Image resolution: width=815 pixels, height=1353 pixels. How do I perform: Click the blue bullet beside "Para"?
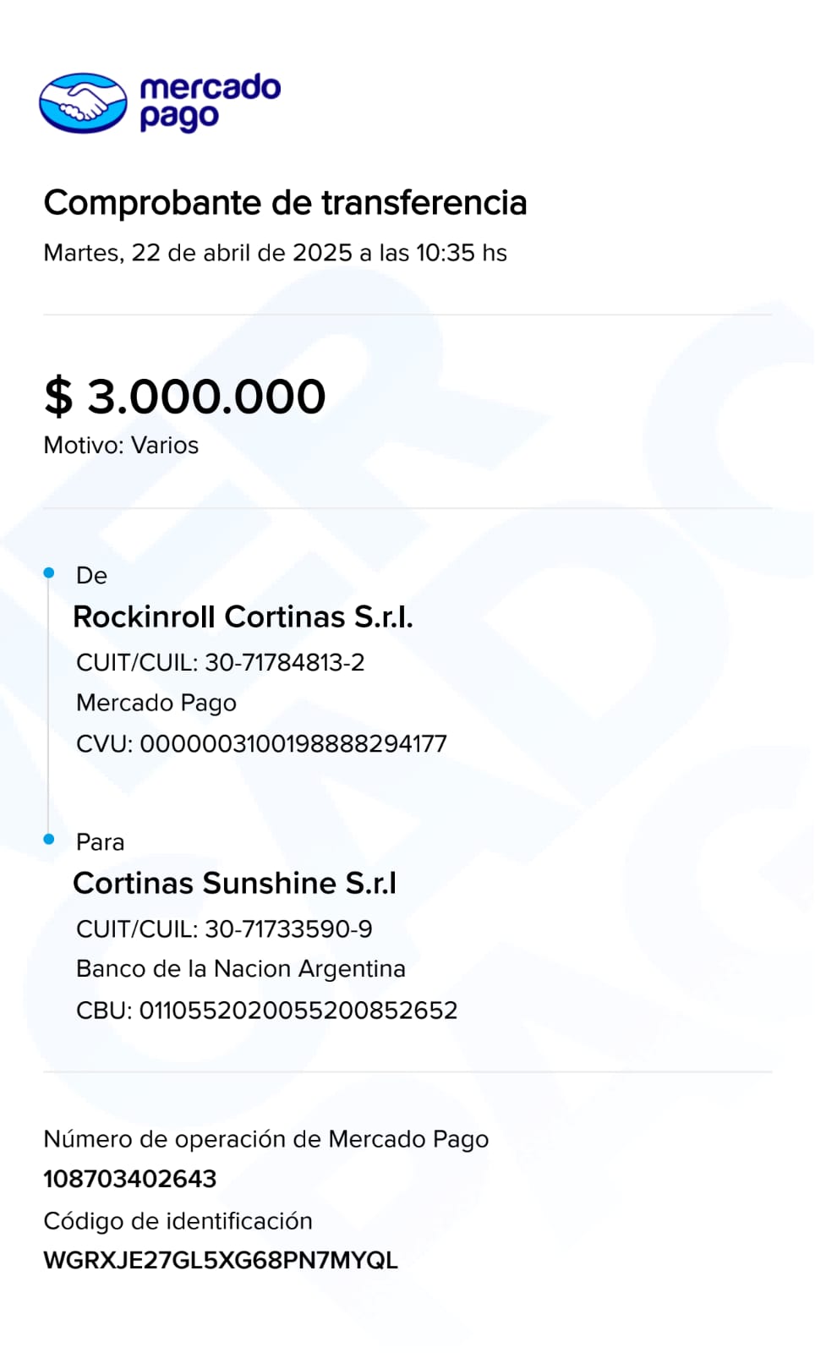coord(49,839)
